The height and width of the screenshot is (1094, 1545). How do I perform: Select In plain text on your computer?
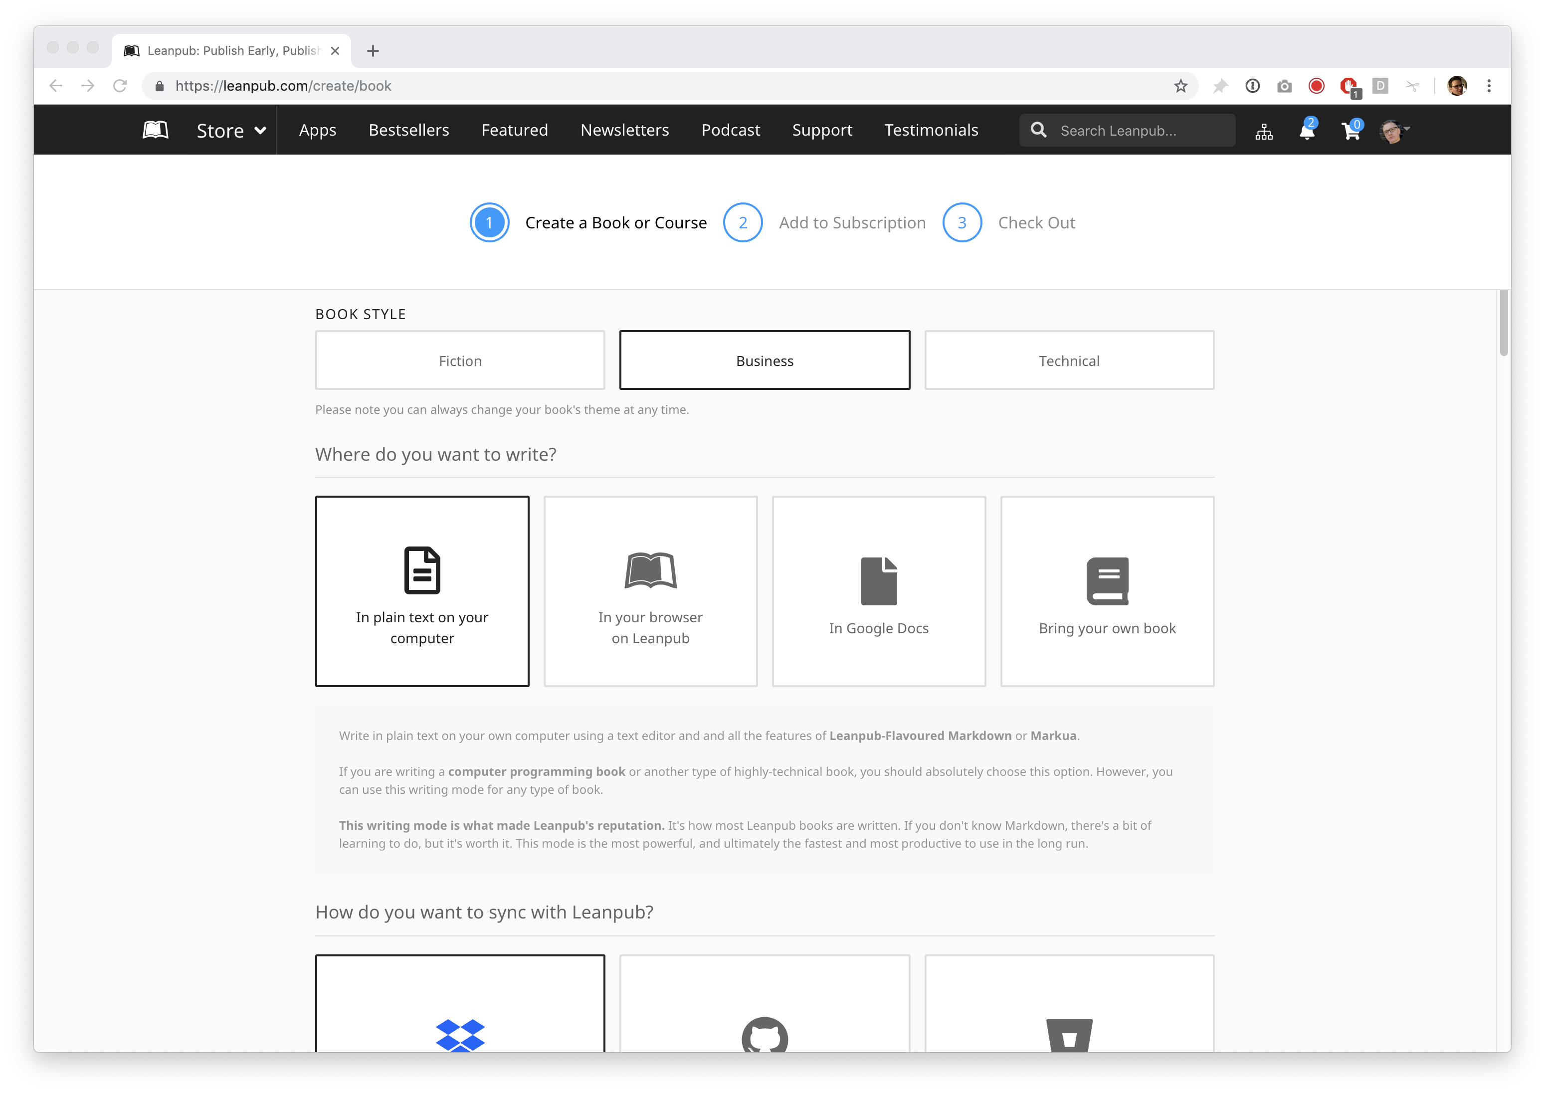(x=422, y=591)
